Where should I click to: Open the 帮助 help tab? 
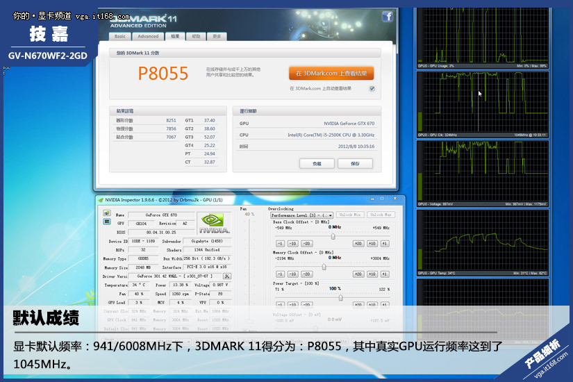pyautogui.click(x=196, y=36)
